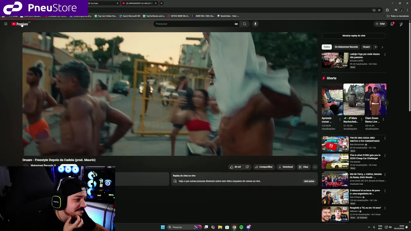The width and height of the screenshot is (411, 231).
Task: Click the Download button
Action: coord(286,167)
